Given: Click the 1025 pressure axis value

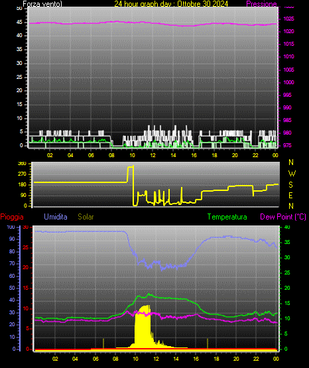Looking at the screenshot, I should click(288, 19).
